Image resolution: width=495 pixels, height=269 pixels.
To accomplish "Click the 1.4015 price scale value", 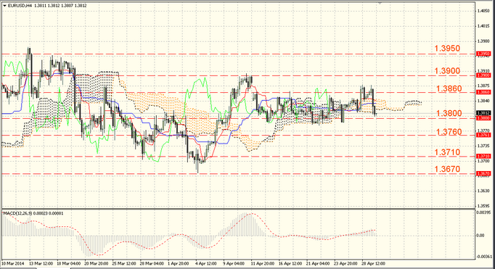I will coord(483,26).
